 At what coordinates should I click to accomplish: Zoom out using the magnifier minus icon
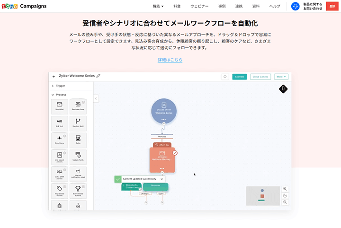pyautogui.click(x=285, y=202)
